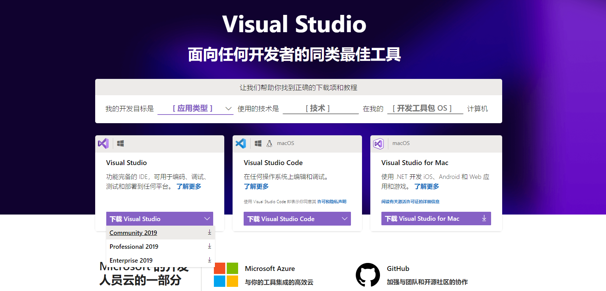Screen dimensions: 606x291
Task: Click the Microsoft Azure four-color logo
Action: (226, 275)
